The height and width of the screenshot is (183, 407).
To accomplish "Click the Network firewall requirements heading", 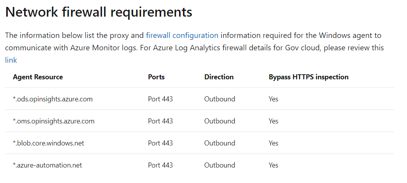I will pyautogui.click(x=99, y=12).
